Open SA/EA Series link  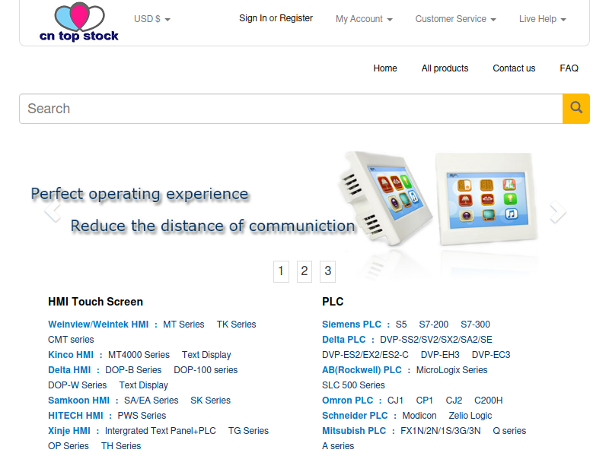pos(151,401)
